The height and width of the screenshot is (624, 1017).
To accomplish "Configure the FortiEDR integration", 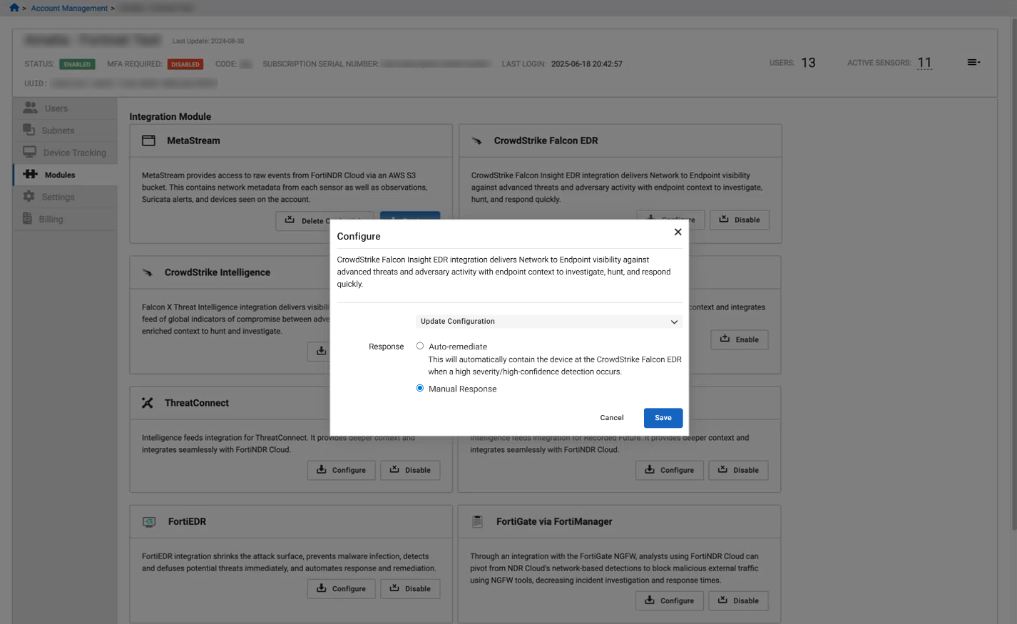I will click(x=342, y=588).
